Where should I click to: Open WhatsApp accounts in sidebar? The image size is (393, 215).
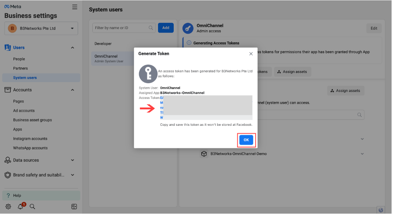30,148
